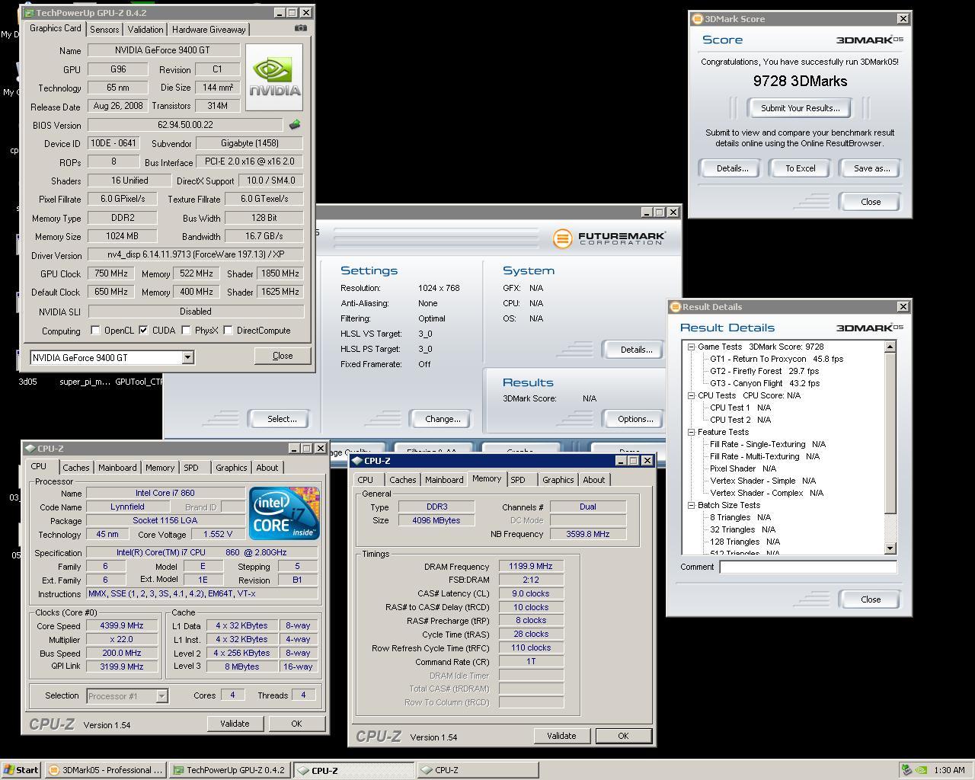
Task: Collapse the Game Tests tree node
Action: (691, 347)
